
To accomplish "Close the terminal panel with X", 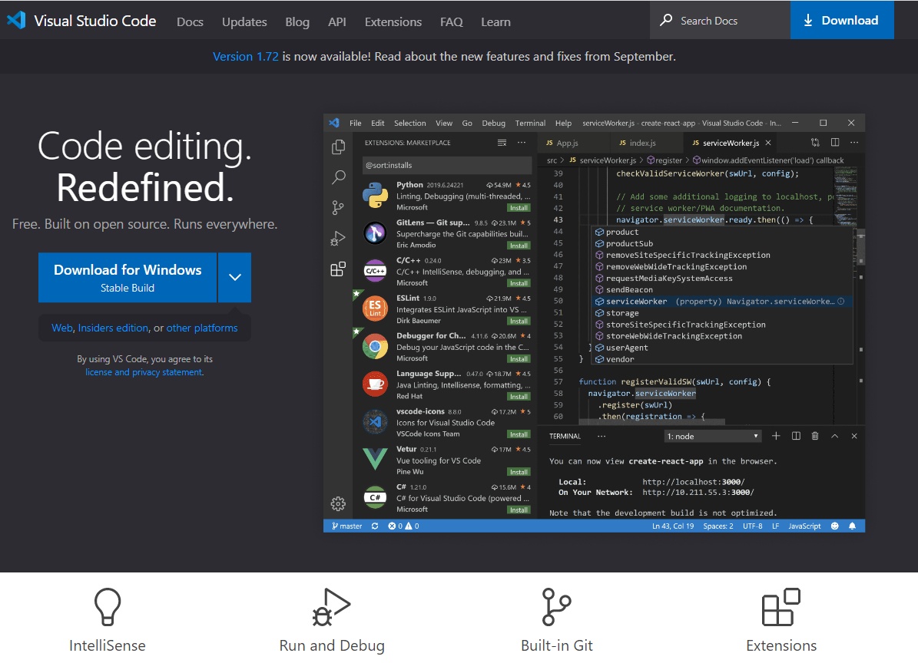I will [854, 436].
